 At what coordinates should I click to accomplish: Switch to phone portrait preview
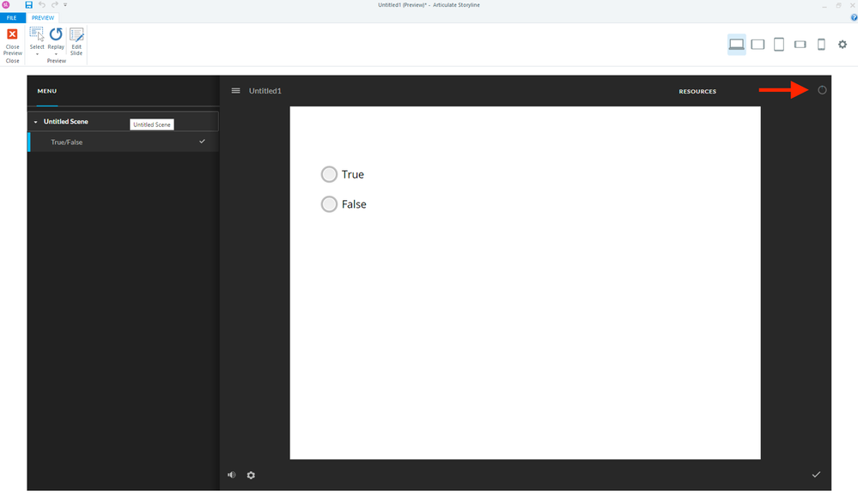(821, 45)
